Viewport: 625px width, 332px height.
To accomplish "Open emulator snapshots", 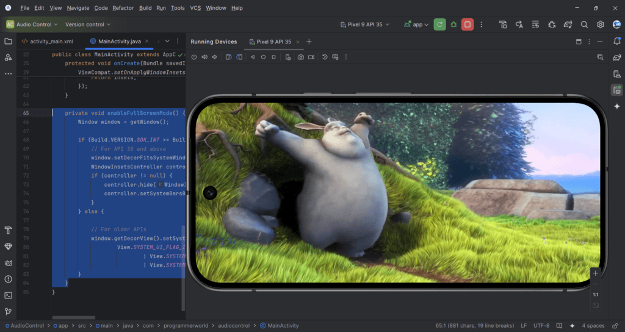I will pos(325,57).
